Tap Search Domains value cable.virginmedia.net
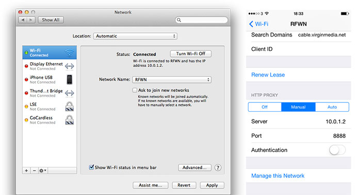 tap(322, 35)
